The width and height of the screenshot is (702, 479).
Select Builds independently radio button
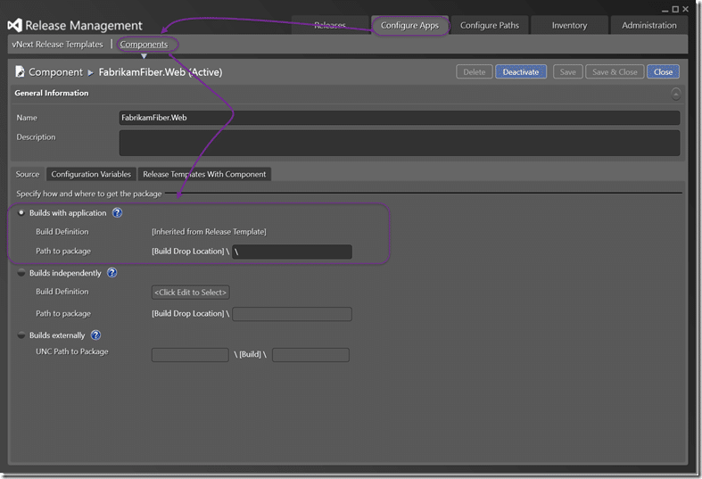coord(21,273)
